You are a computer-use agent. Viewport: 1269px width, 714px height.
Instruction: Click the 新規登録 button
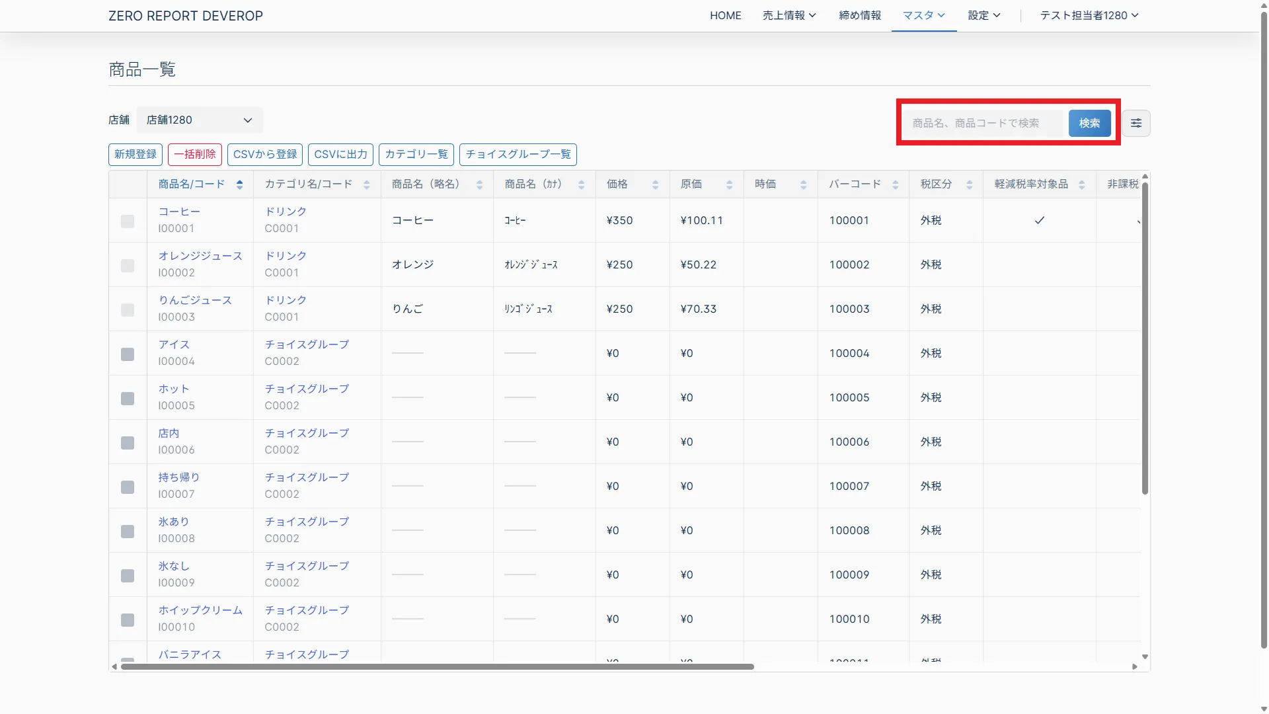point(135,154)
